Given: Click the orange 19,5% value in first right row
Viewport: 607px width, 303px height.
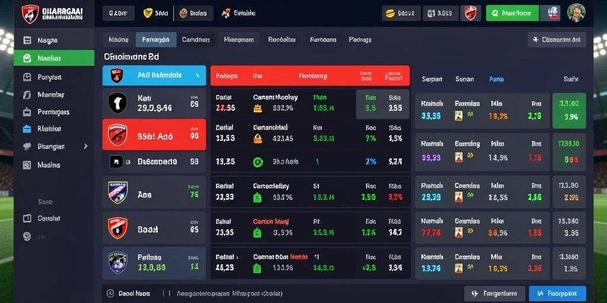Looking at the screenshot, I should click(498, 116).
